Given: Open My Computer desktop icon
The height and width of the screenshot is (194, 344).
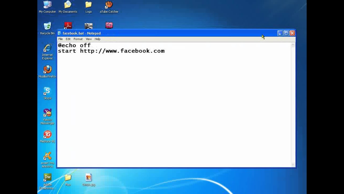Looking at the screenshot, I should (47, 7).
